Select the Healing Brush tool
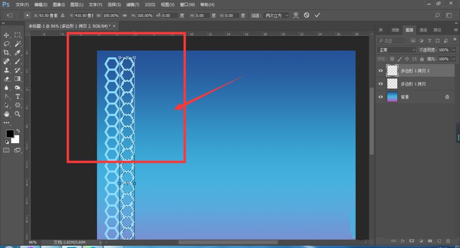The width and height of the screenshot is (460, 248). (x=6, y=61)
